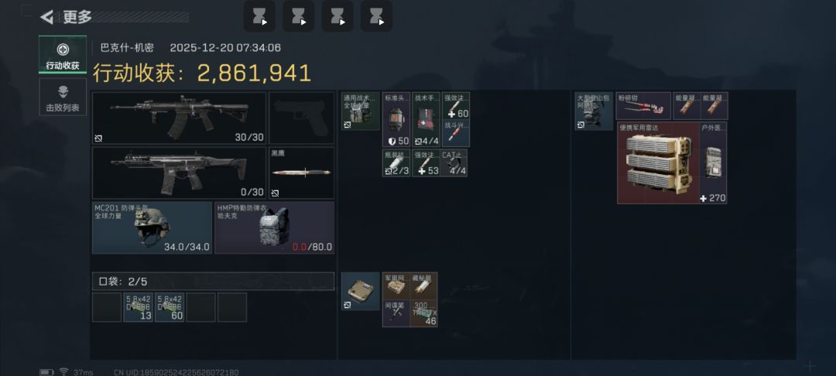Click the 户外医疗 item showing 270
This screenshot has height=376, width=836.
713,163
